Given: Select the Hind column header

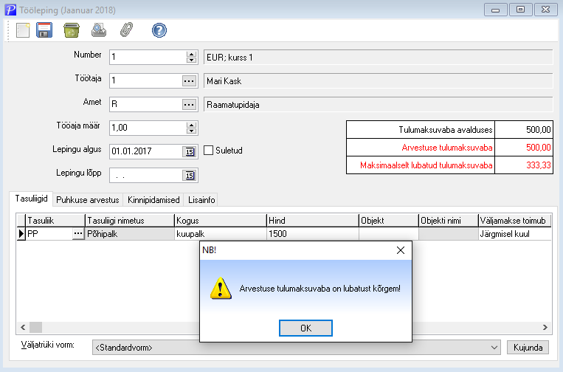Looking at the screenshot, I should coord(313,221).
